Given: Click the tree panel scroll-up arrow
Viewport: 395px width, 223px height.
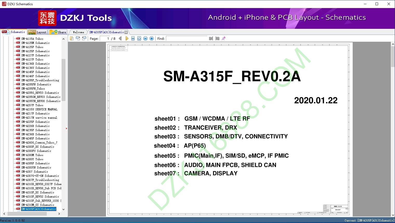Looking at the screenshot, I should point(63,39).
